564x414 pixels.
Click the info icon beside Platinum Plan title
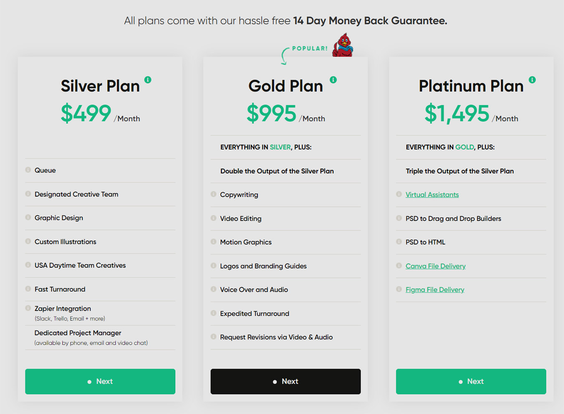(x=532, y=79)
